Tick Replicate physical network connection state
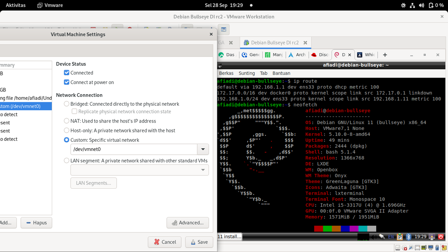 74,111
